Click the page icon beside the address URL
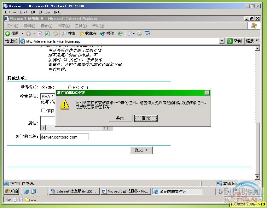Viewport: 267px width, 208px height. click(22, 41)
